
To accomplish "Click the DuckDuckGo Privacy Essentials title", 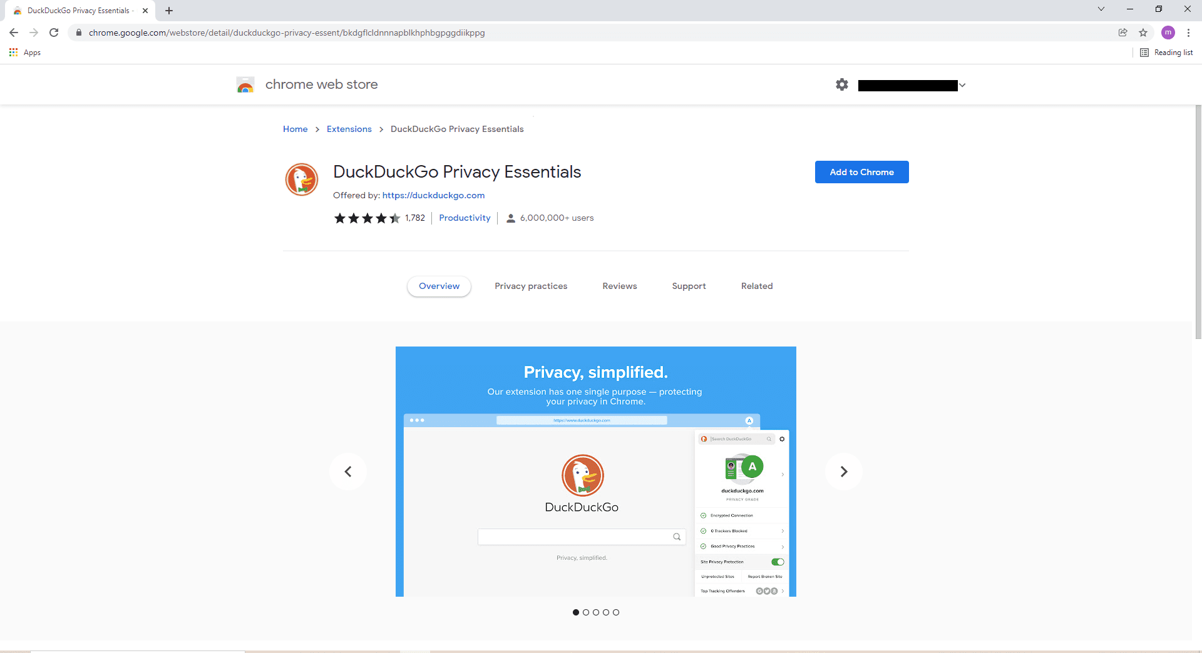I will coord(457,172).
